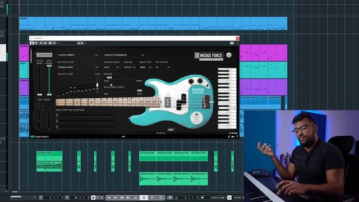Select the teal MIDI clip right of the plugin
This screenshot has width=359, height=202.
(263, 70)
